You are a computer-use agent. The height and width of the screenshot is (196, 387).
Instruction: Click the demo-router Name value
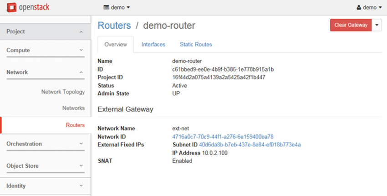tap(187, 61)
